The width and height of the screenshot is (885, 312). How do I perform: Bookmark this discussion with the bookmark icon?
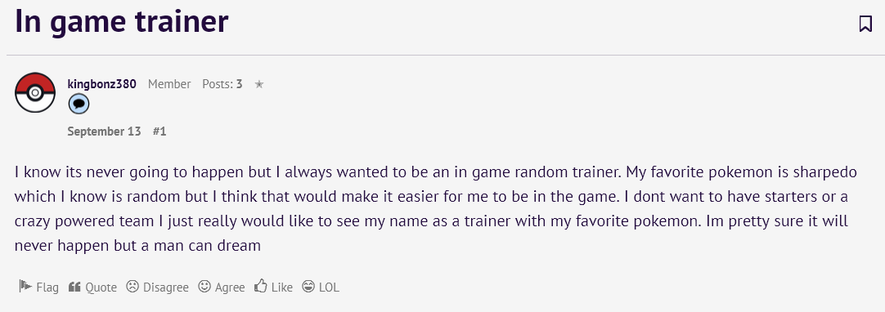click(865, 24)
